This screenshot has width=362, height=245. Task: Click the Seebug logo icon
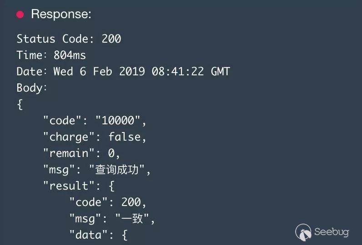303,232
